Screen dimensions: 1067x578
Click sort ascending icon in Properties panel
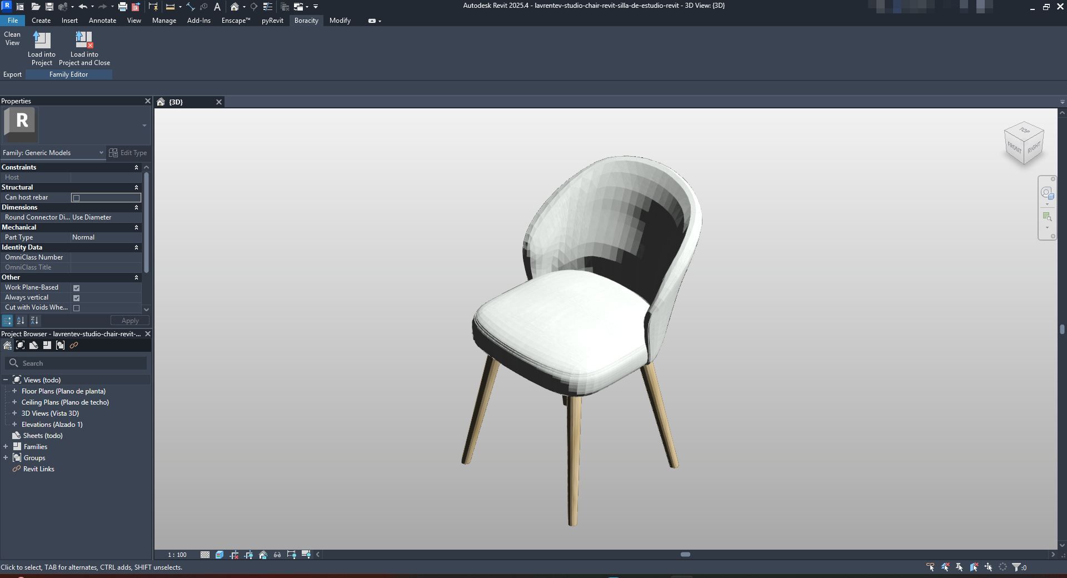coord(21,321)
